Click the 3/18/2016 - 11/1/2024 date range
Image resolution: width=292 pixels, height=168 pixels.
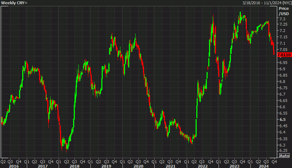[x=267, y=3]
